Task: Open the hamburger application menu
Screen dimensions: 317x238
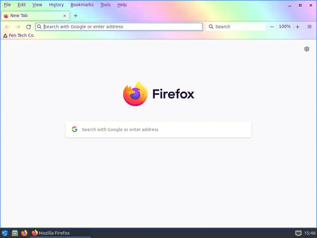Action: coord(310,27)
